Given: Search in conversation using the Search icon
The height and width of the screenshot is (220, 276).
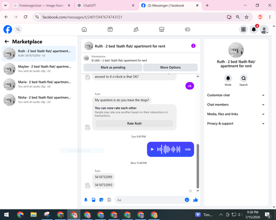Looking at the screenshot, I should click(243, 78).
